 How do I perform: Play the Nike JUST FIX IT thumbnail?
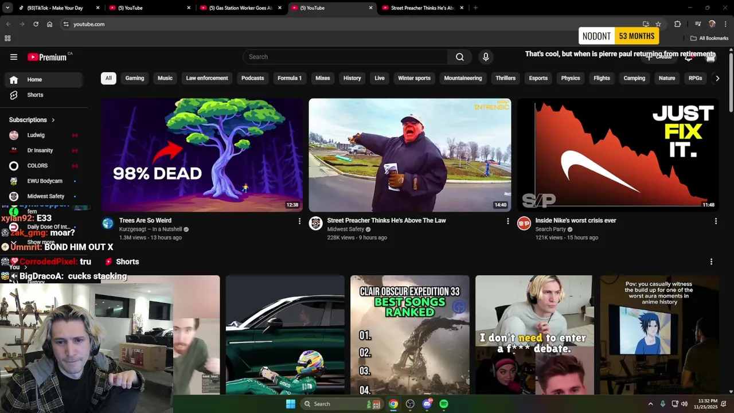[x=618, y=155]
